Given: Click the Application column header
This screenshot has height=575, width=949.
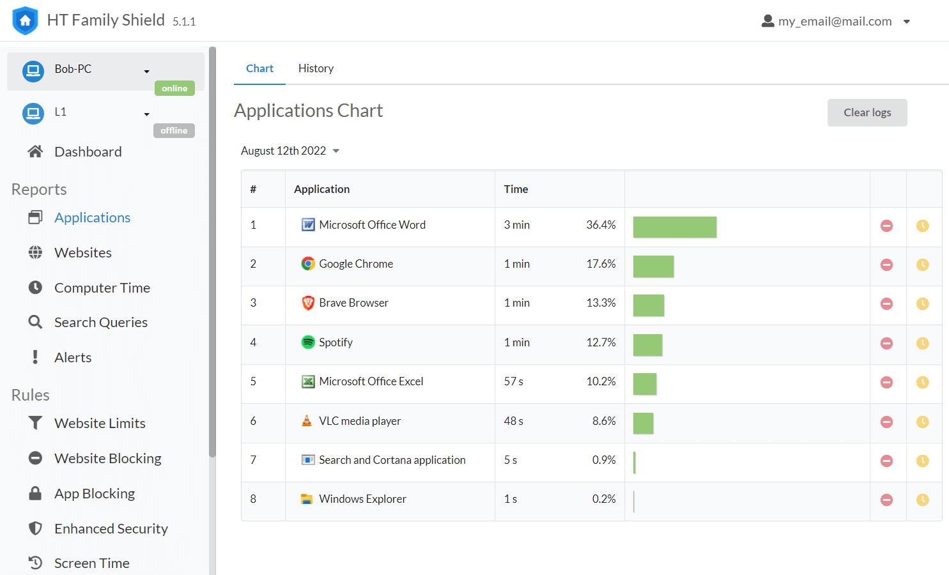Looking at the screenshot, I should click(x=321, y=189).
